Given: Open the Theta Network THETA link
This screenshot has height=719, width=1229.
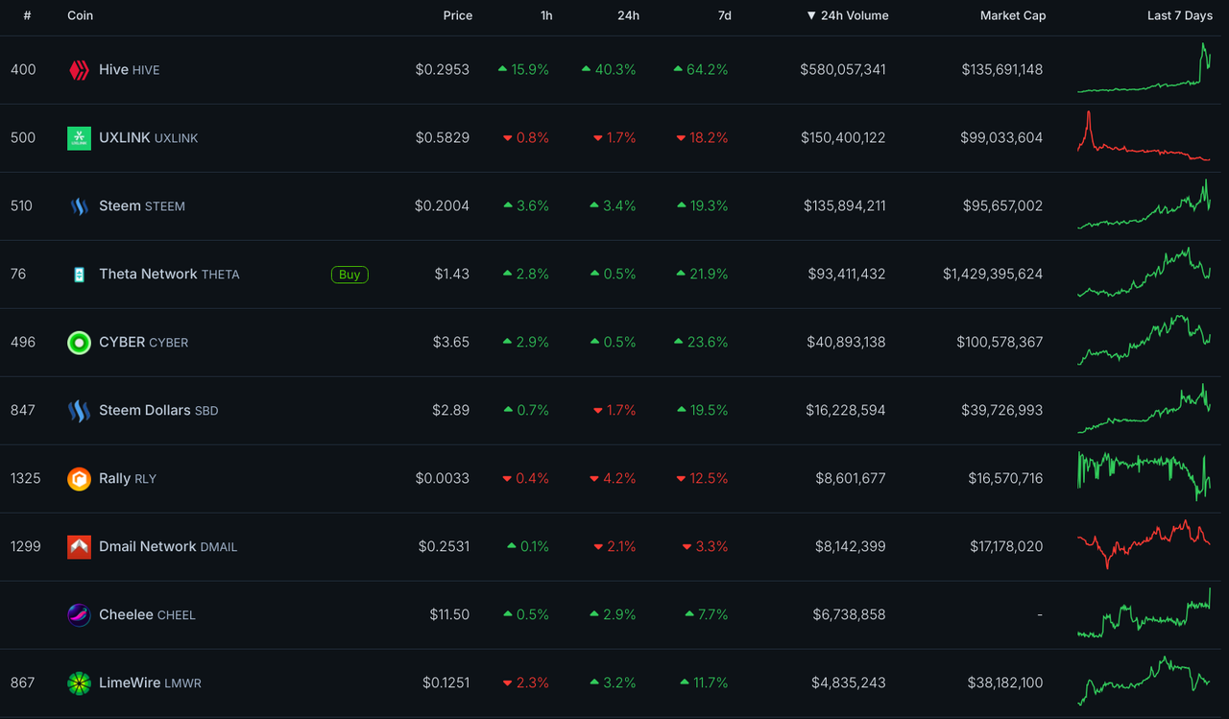Looking at the screenshot, I should [x=169, y=275].
